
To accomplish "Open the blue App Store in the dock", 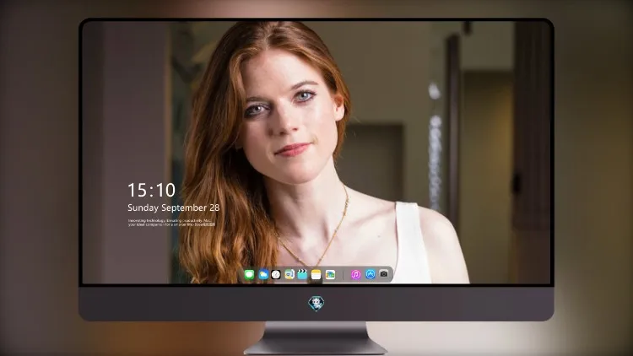I will coord(371,274).
